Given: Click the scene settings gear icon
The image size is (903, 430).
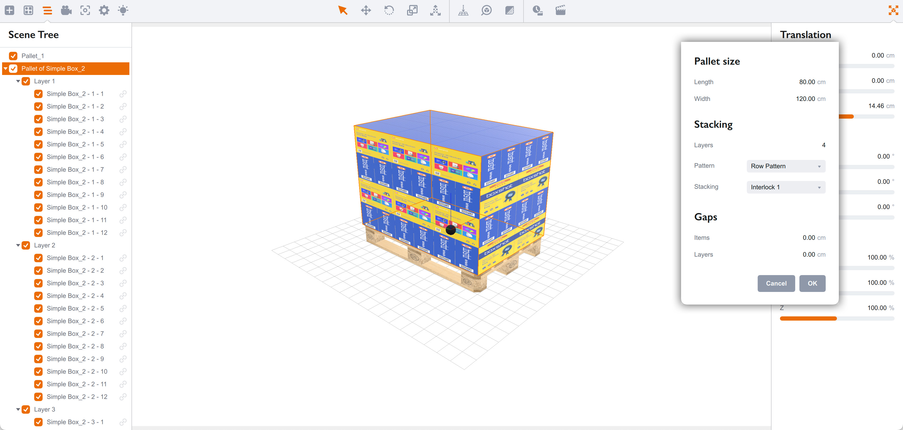Looking at the screenshot, I should coord(104,11).
